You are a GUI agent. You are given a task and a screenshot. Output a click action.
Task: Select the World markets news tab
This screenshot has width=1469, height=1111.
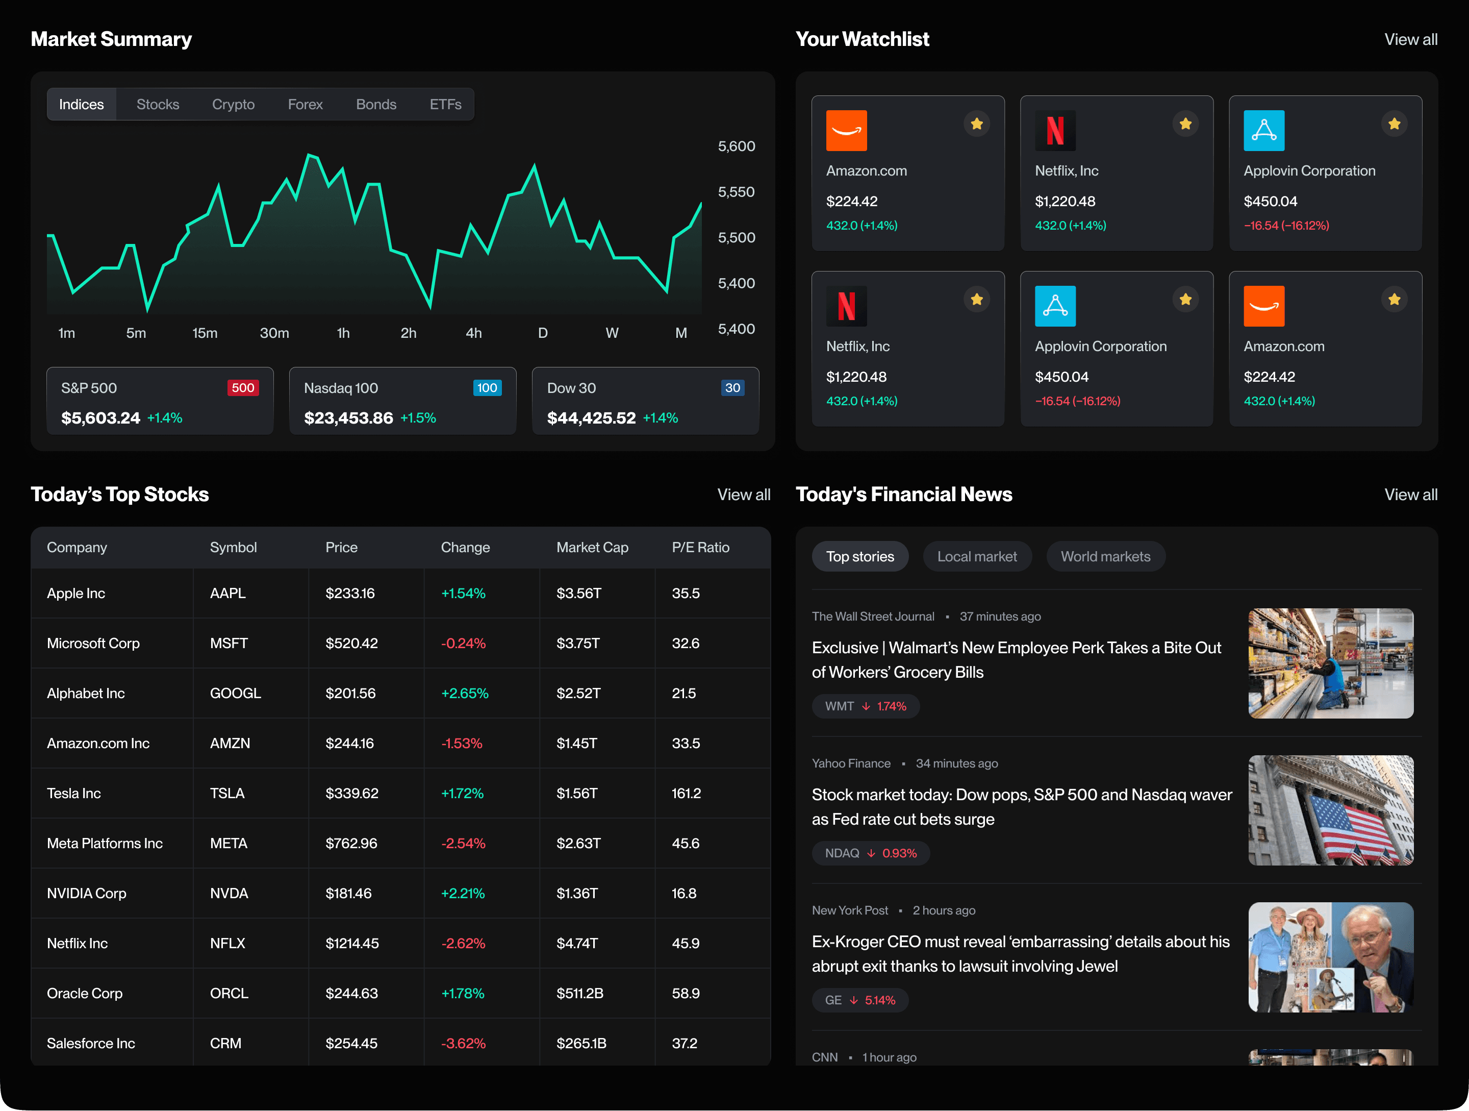pyautogui.click(x=1105, y=556)
